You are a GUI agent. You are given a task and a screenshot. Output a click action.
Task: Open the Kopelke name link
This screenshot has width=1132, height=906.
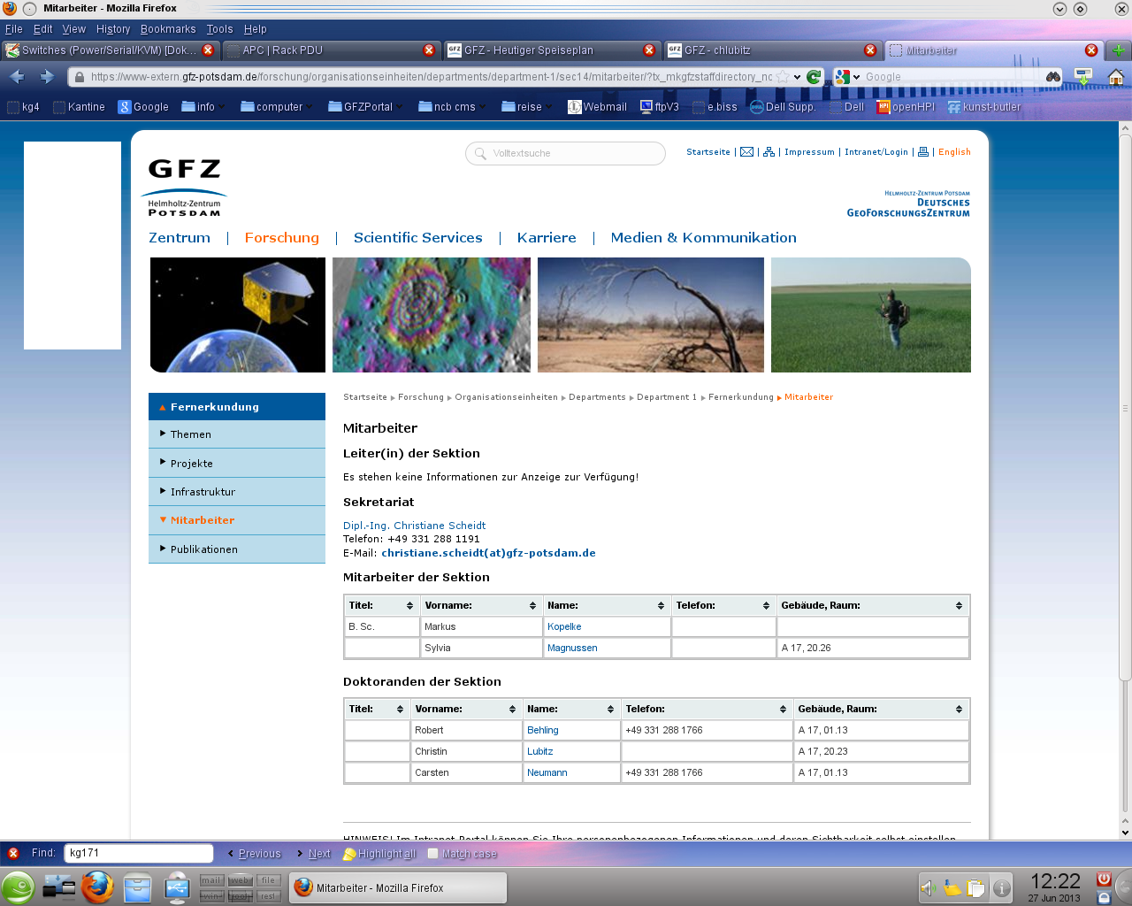click(x=564, y=626)
